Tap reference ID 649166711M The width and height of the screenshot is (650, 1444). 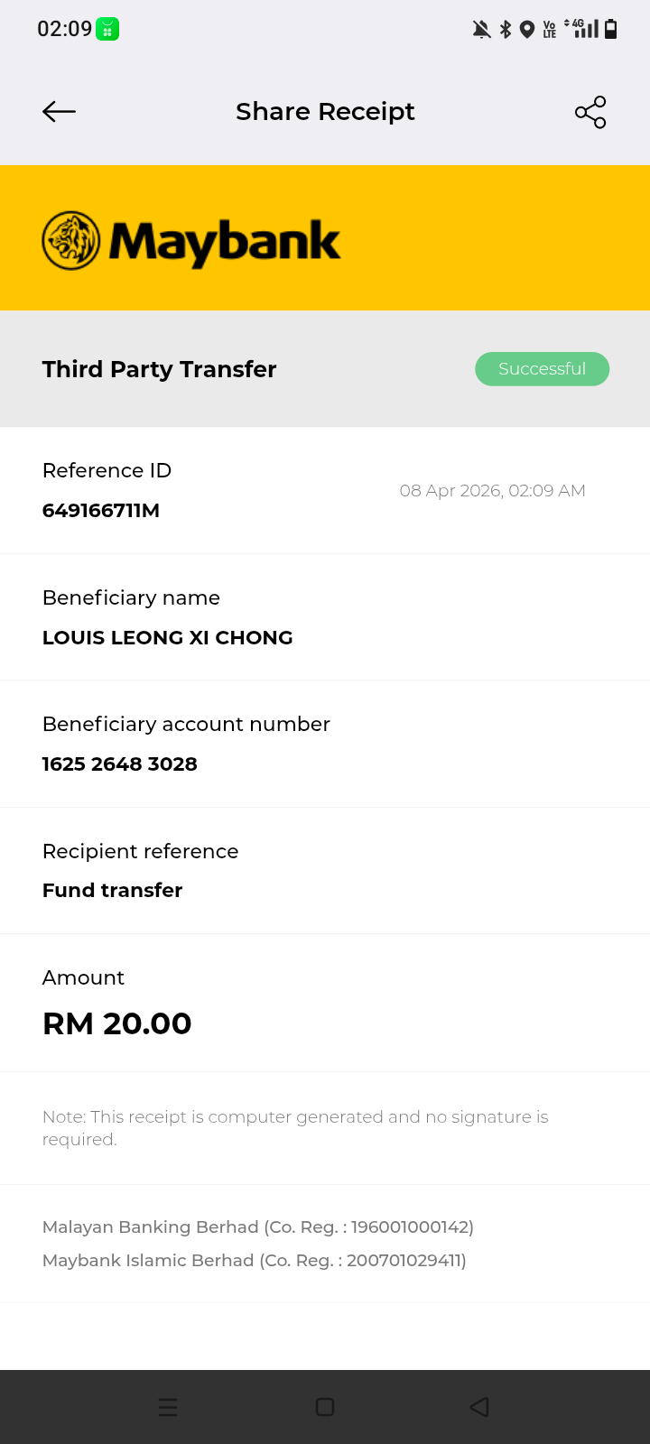(x=101, y=511)
